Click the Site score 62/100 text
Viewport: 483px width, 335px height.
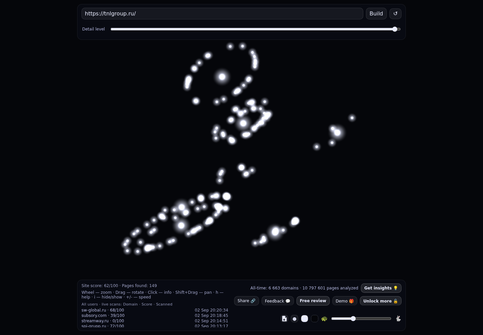click(x=100, y=286)
